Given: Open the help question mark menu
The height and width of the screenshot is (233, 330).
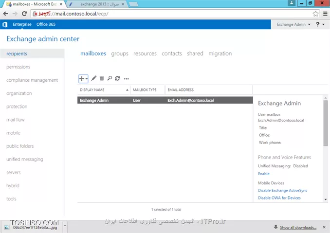Looking at the screenshot, I should pyautogui.click(x=320, y=24).
